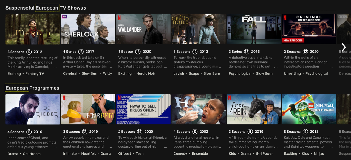Expand the De Ridder description ellipsis

click(55, 147)
